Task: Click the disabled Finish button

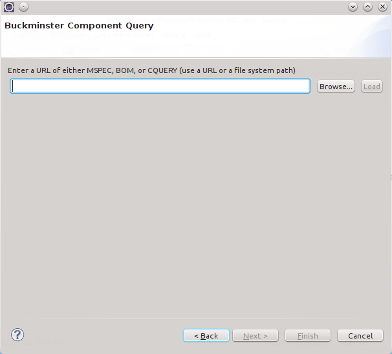Action: click(x=307, y=336)
